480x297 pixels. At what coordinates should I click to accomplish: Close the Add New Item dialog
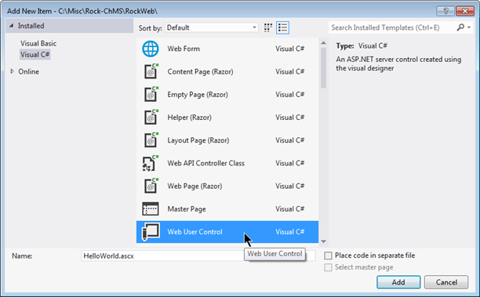(464, 11)
